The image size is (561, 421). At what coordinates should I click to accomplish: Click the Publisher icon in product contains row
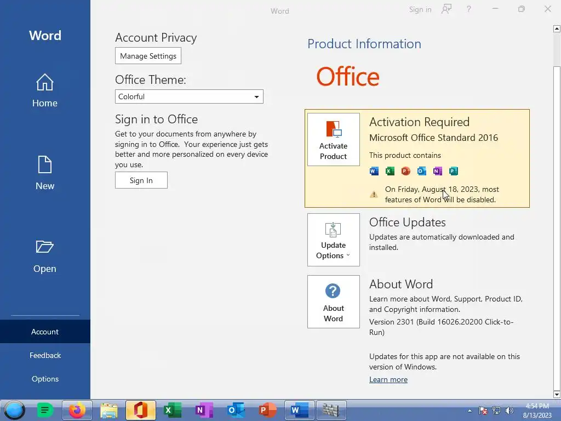pos(453,171)
